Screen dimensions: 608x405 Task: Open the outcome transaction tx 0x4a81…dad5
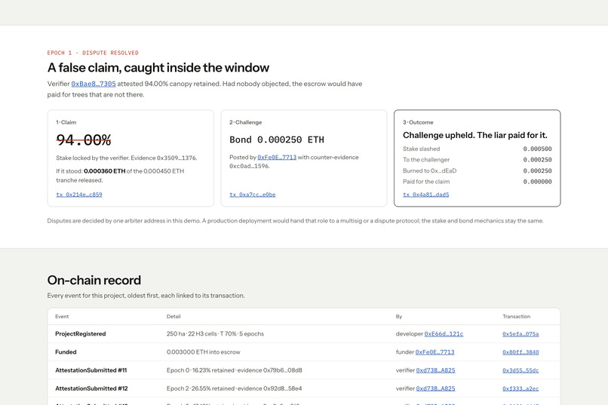[x=425, y=195]
